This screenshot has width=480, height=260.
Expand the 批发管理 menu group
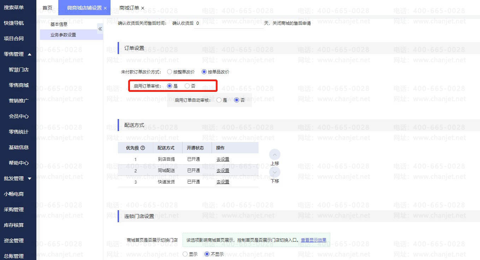pyautogui.click(x=30, y=178)
